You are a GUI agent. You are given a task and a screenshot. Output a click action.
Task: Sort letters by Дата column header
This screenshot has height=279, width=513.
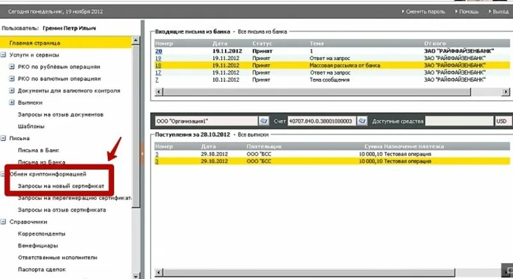tap(219, 44)
